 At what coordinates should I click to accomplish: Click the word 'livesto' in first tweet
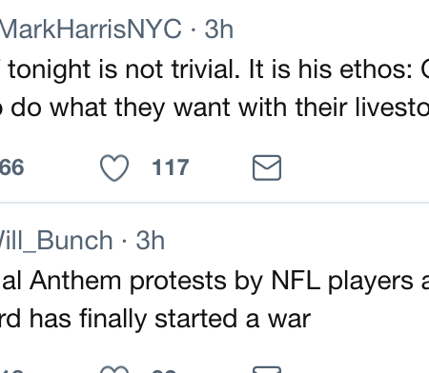pos(392,108)
